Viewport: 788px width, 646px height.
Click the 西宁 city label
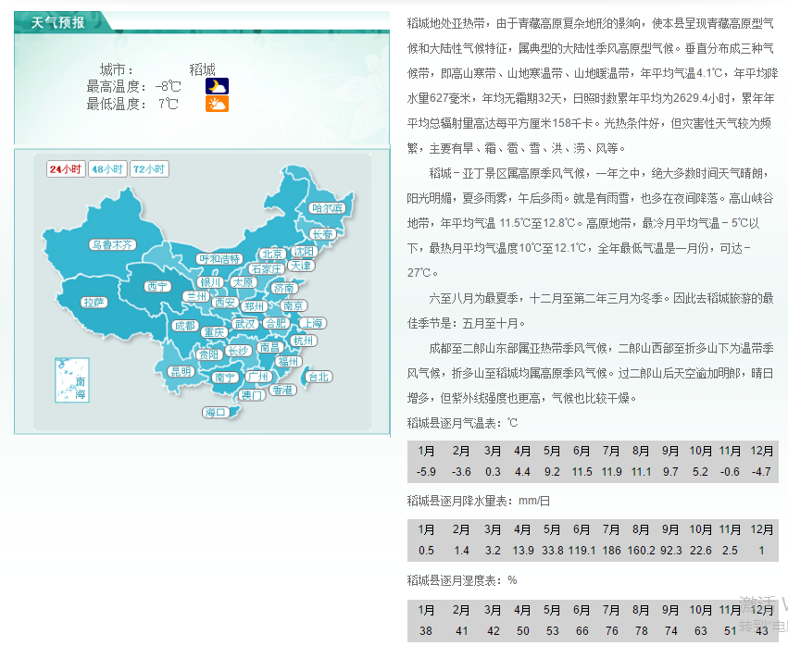tap(157, 286)
